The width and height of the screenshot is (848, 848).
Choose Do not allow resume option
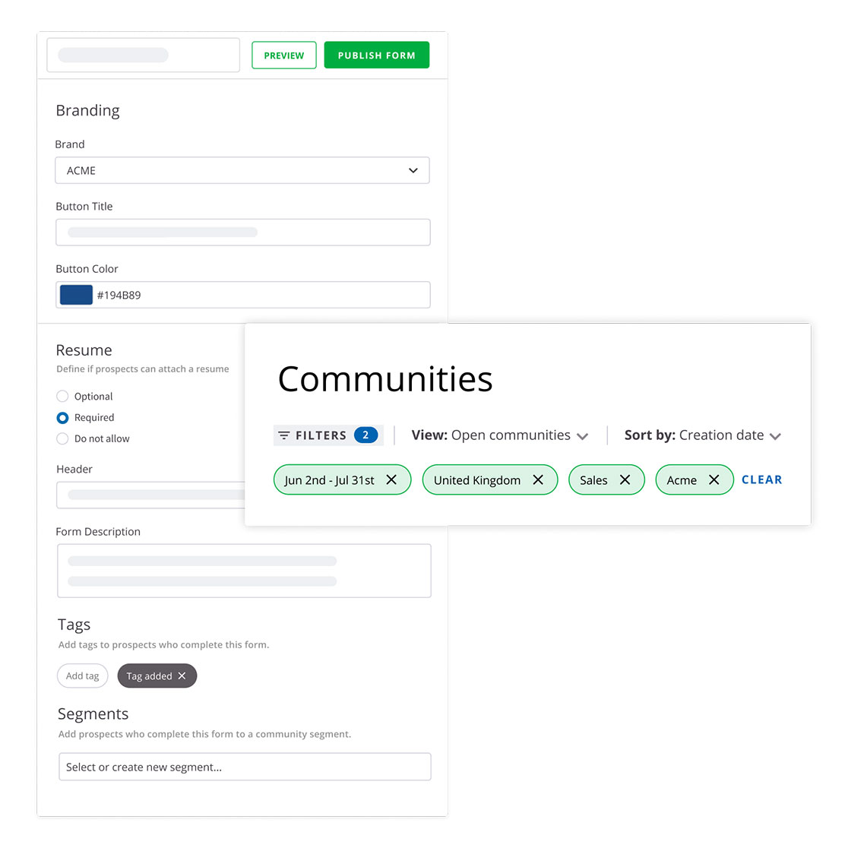tap(63, 438)
